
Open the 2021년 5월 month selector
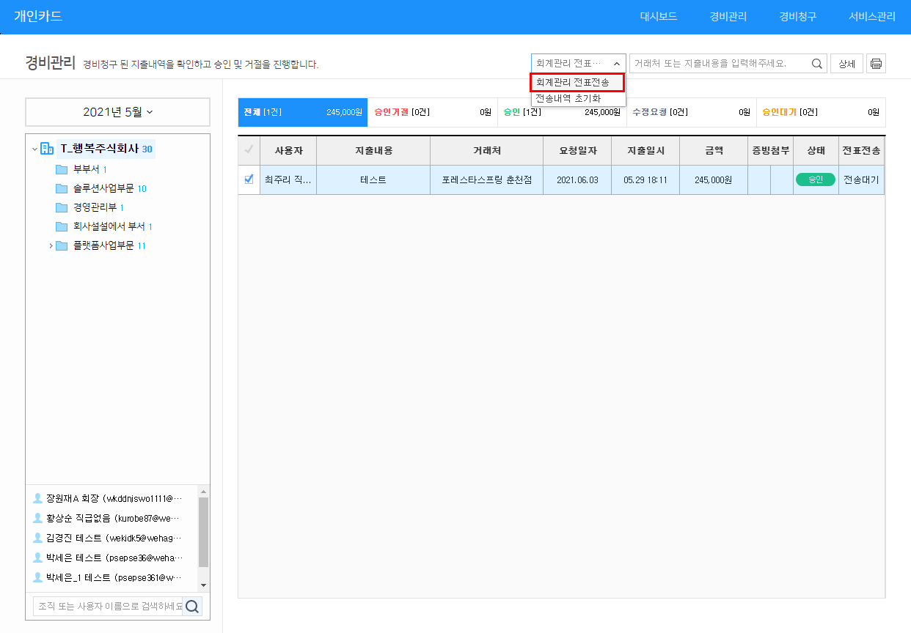[x=117, y=112]
